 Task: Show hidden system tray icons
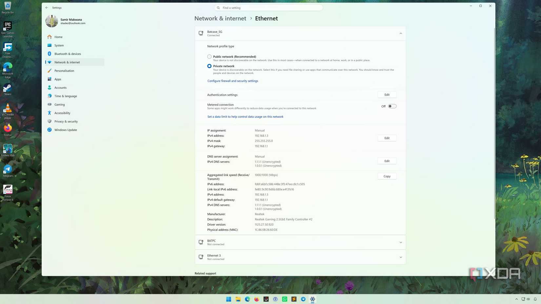tap(516, 299)
